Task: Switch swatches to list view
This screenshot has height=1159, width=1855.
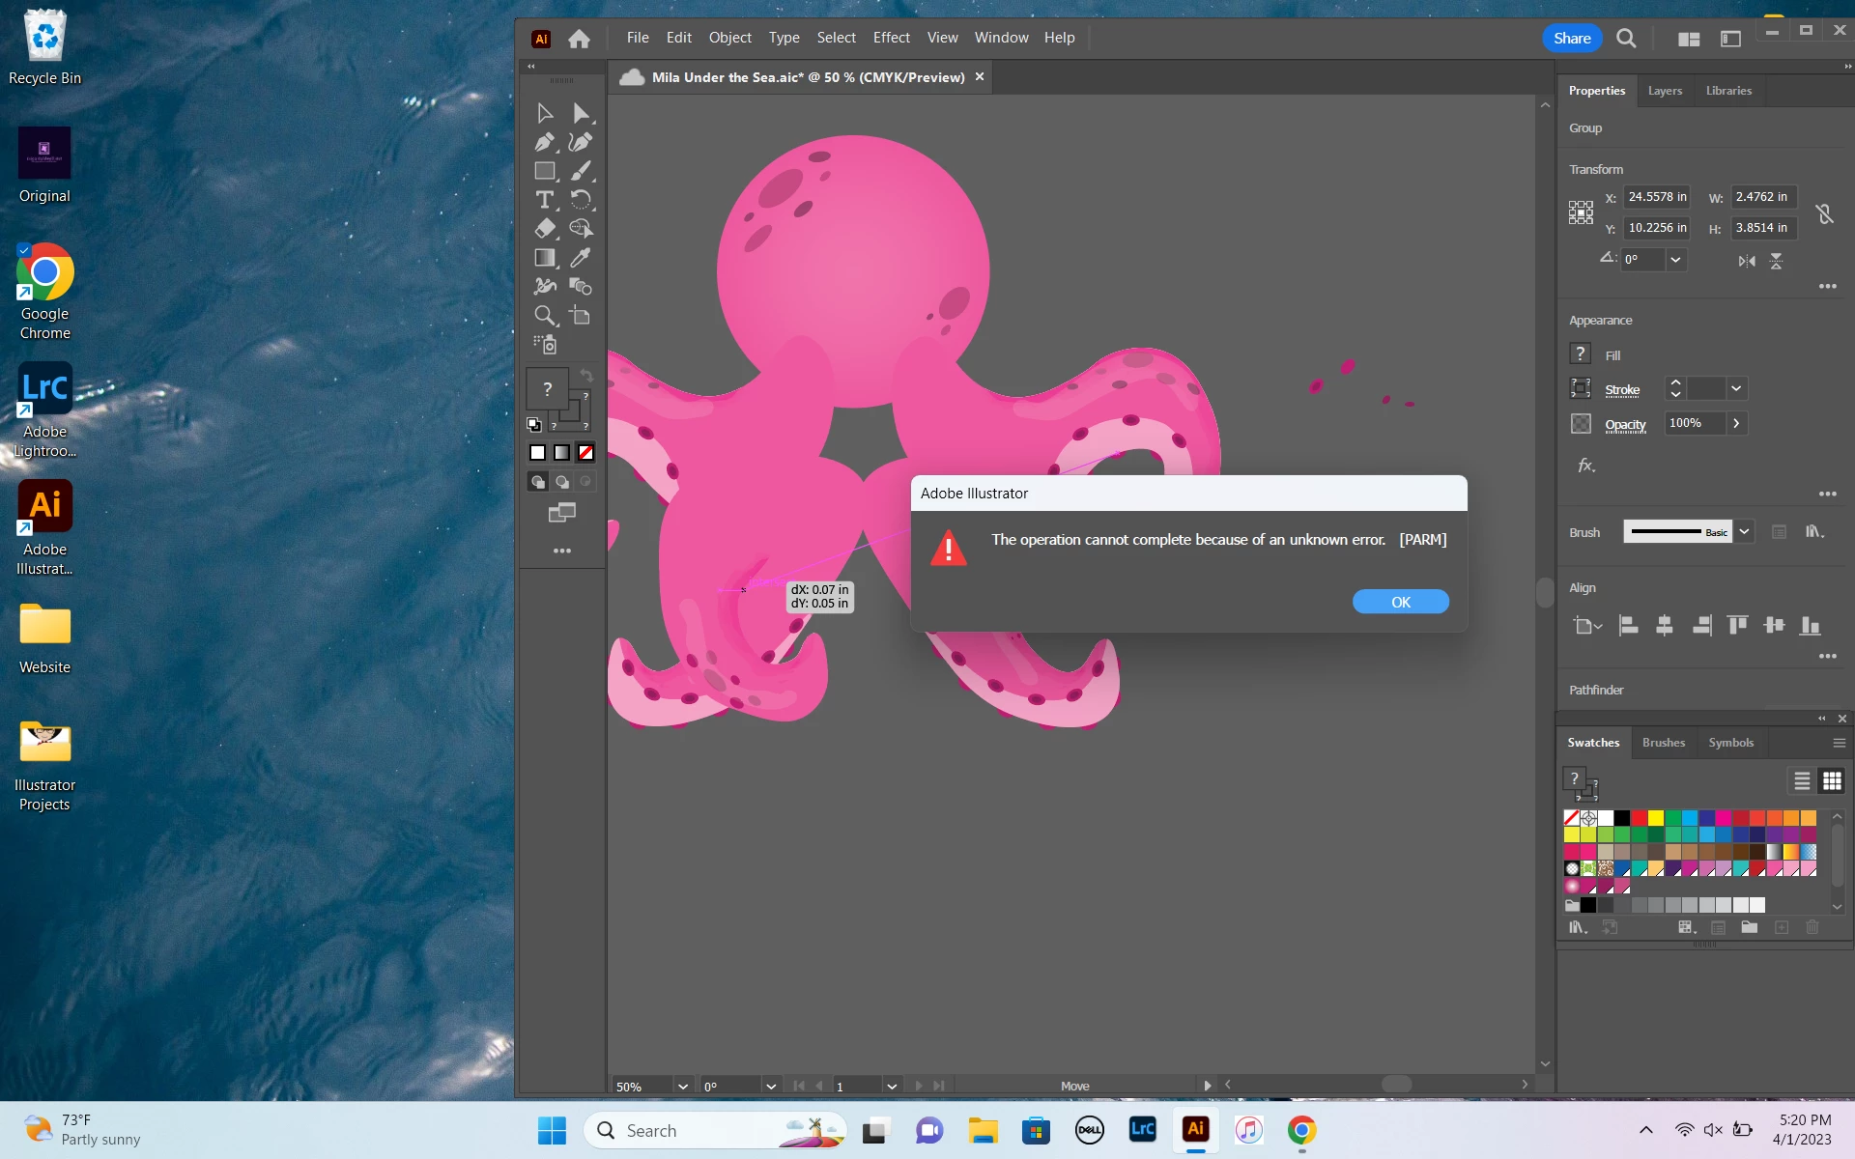Action: [1802, 780]
